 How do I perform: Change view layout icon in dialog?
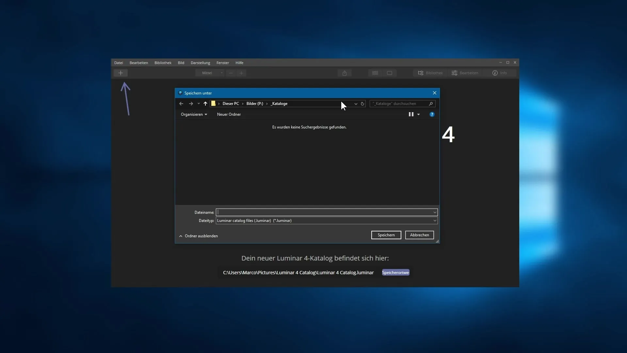(411, 114)
